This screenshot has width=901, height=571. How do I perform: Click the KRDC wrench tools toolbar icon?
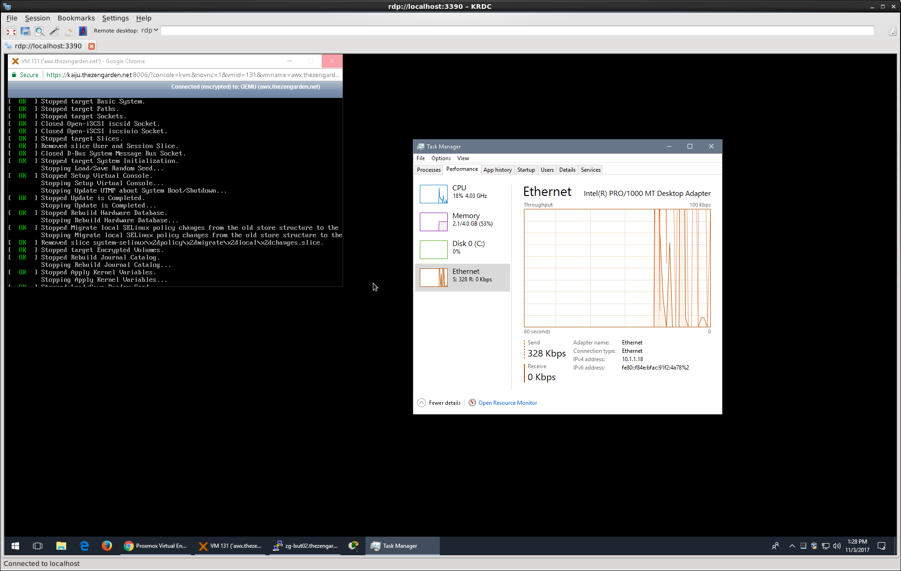coord(54,31)
